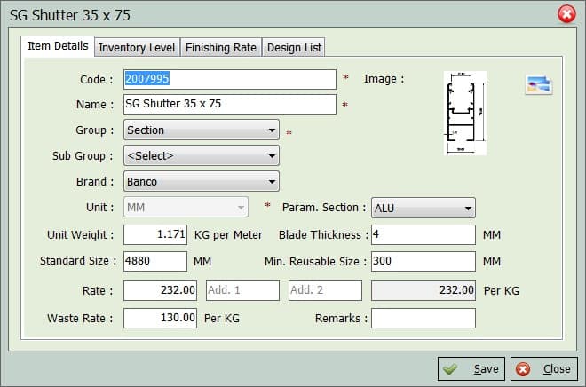Open the Finishing Rate tab
The width and height of the screenshot is (586, 387).
pos(221,47)
